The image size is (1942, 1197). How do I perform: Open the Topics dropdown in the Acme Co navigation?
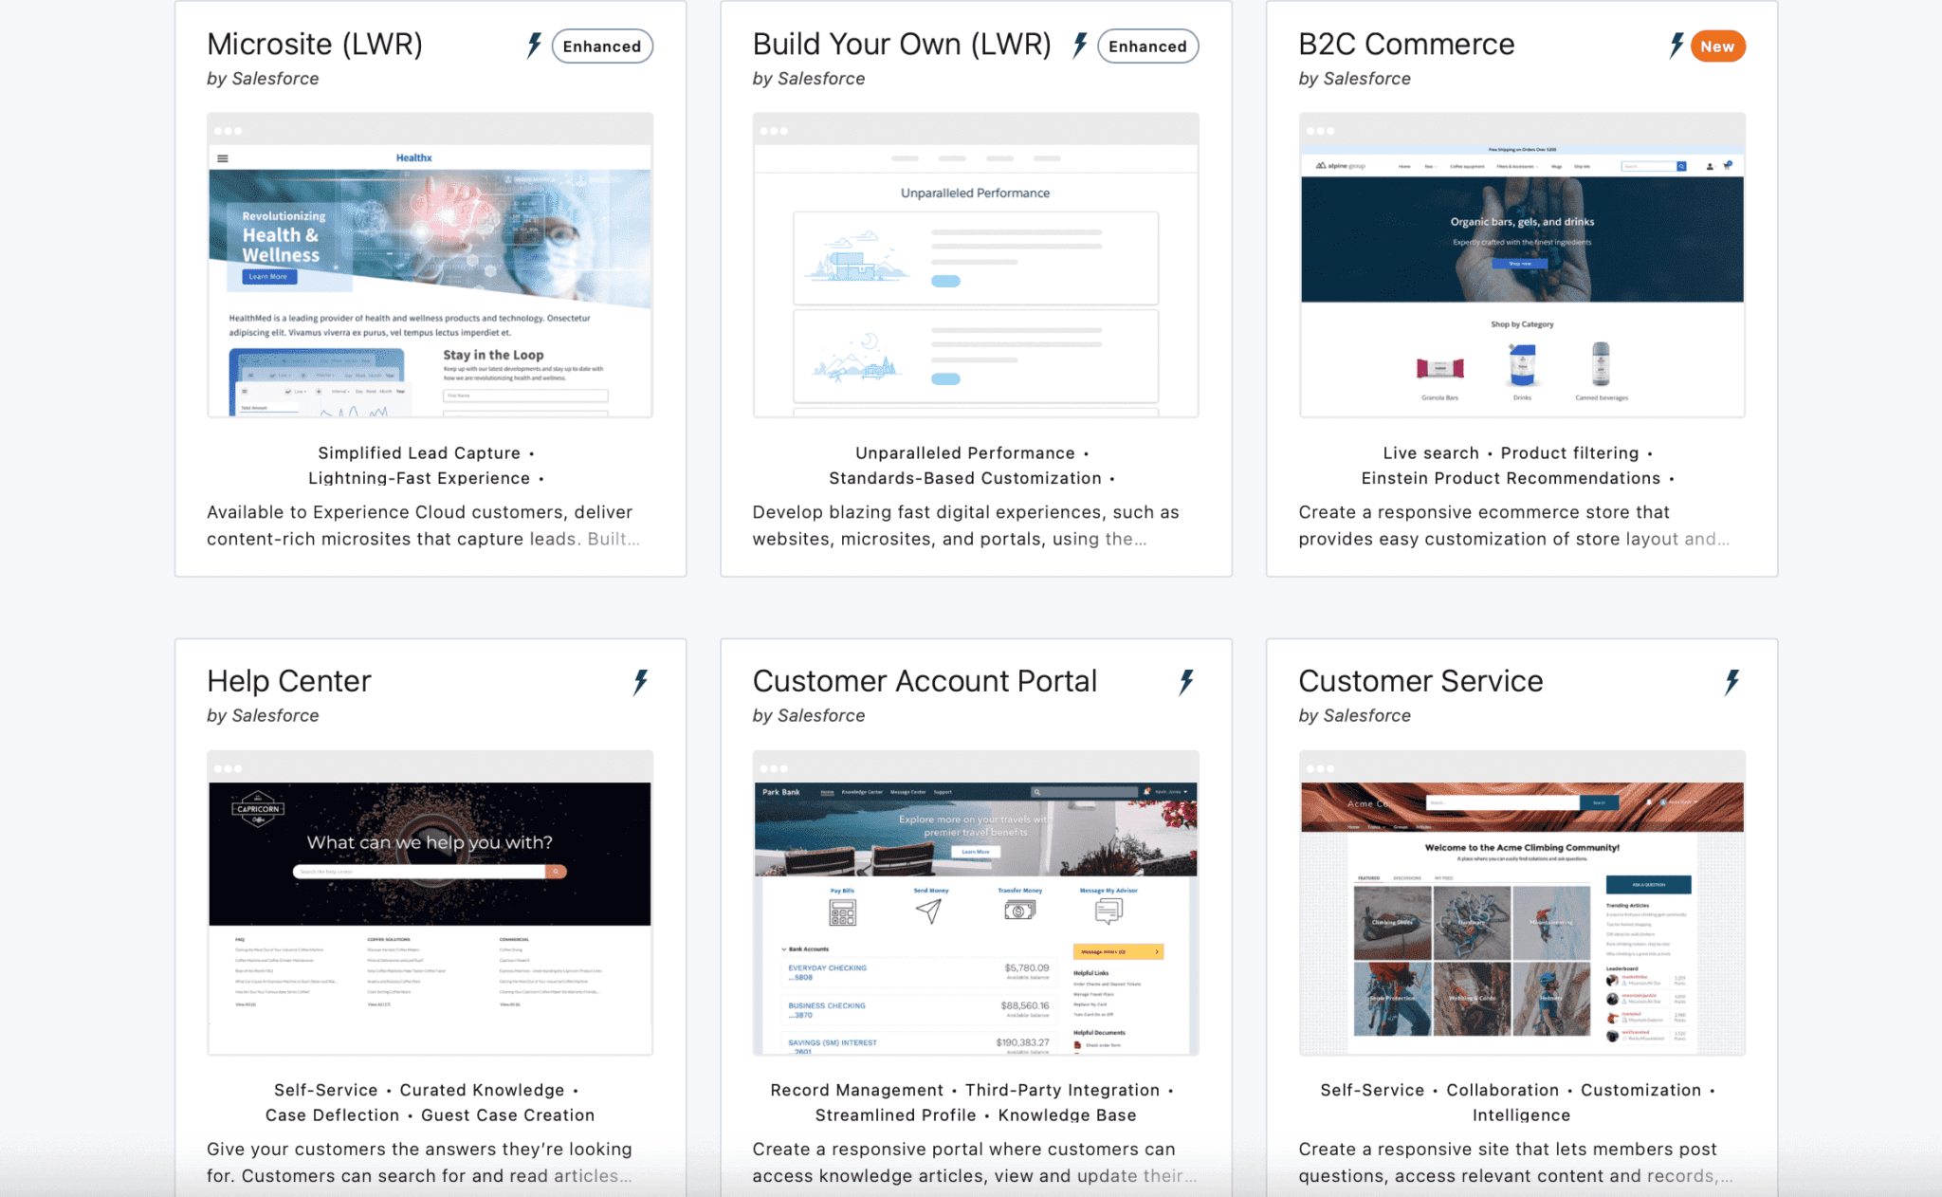[x=1375, y=827]
